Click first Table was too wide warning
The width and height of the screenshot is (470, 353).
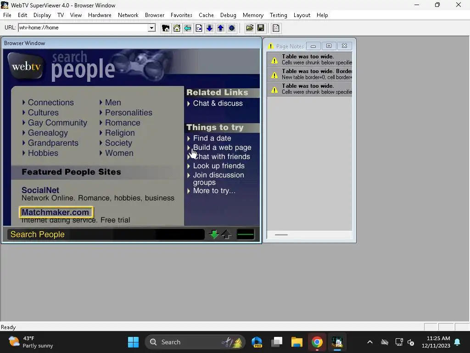310,59
